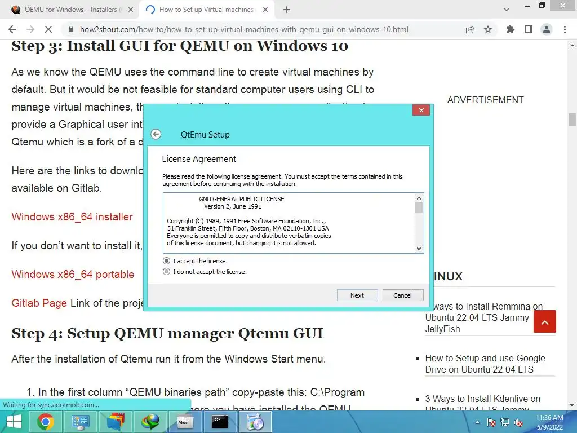577x433 pixels.
Task: Open a new browser tab
Action: [x=287, y=10]
